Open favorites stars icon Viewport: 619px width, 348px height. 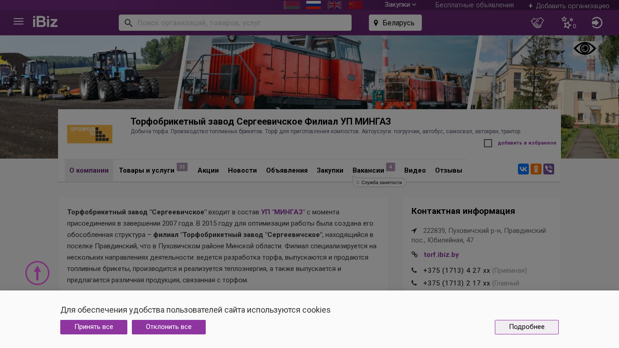(568, 23)
